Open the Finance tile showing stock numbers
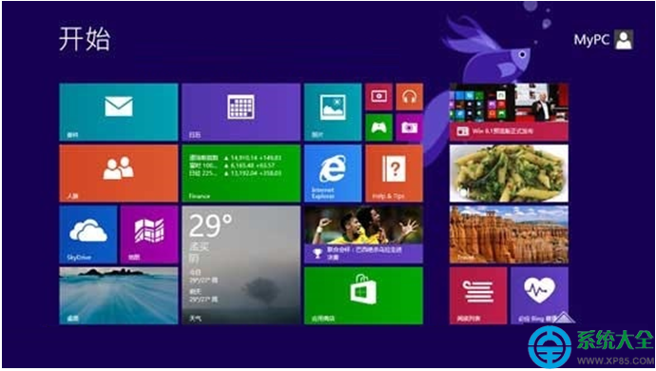 click(x=241, y=173)
